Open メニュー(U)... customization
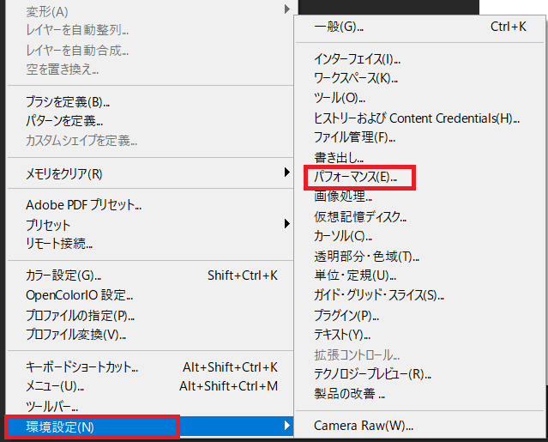This screenshot has height=442, width=548. click(150, 386)
